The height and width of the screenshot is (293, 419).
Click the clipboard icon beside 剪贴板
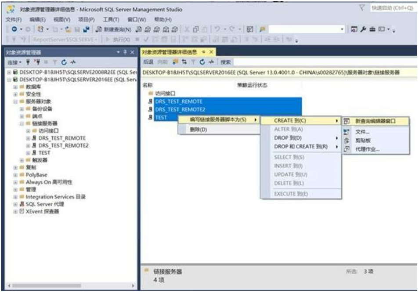point(347,141)
